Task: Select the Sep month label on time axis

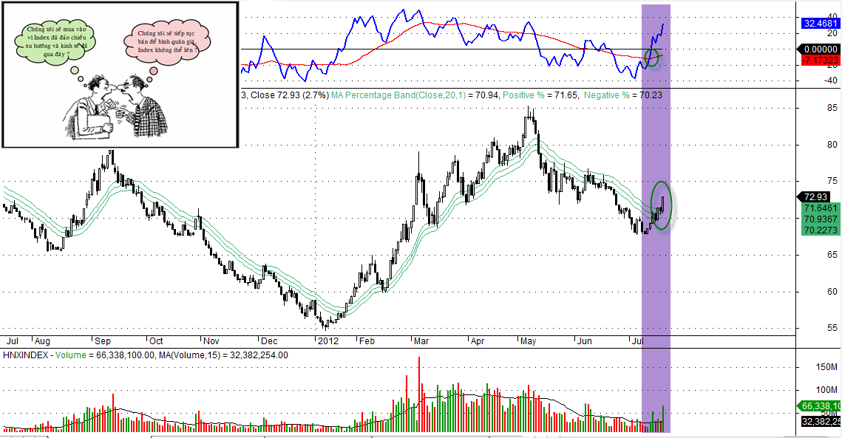Action: click(x=103, y=341)
